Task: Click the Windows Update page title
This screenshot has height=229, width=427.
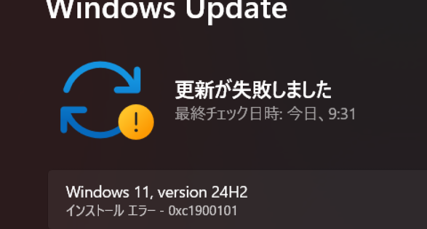Action: coord(167,10)
